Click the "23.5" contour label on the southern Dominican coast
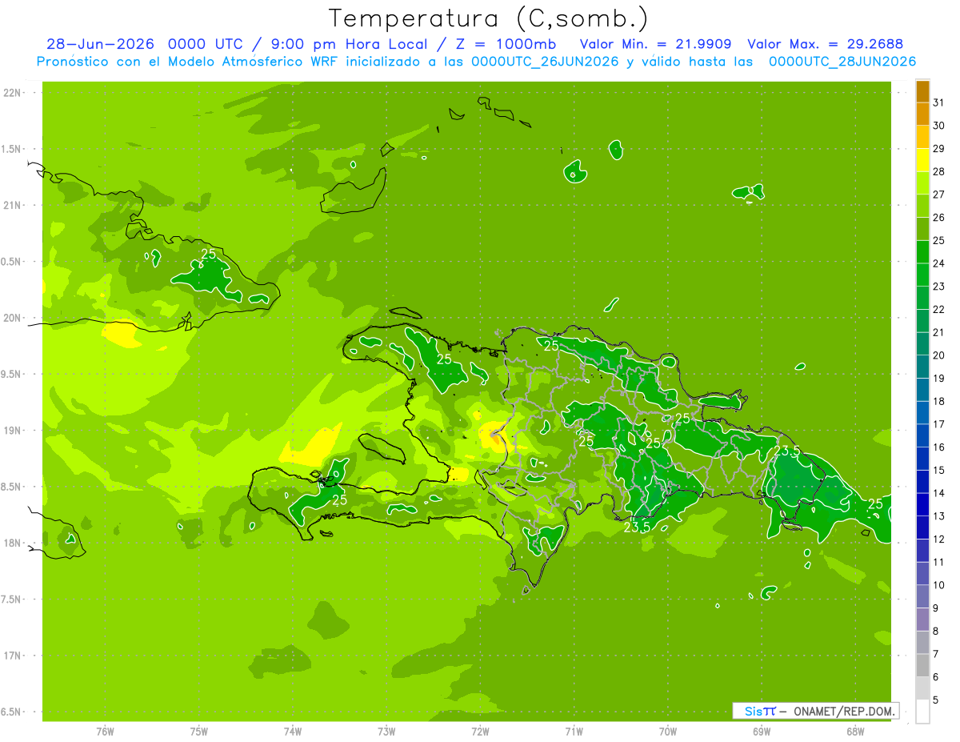 tap(636, 527)
